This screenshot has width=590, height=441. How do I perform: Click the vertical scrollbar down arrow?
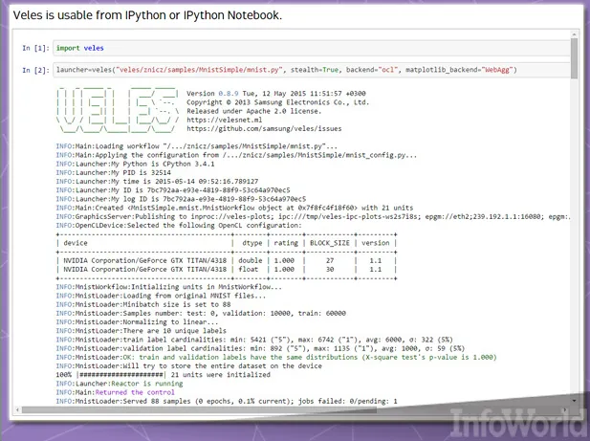pyautogui.click(x=574, y=401)
